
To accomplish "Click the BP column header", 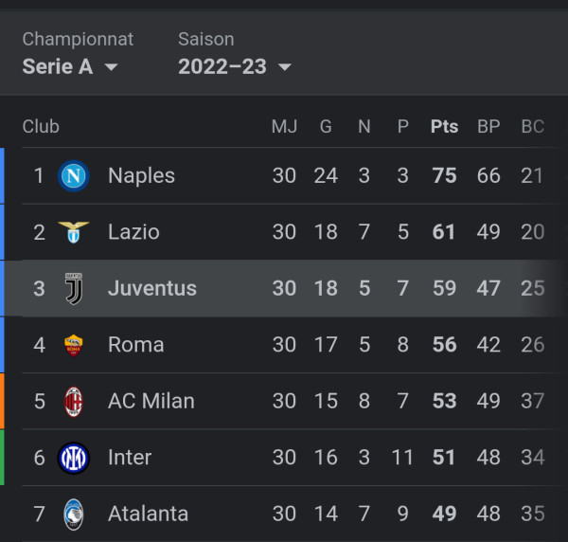I will click(x=488, y=126).
